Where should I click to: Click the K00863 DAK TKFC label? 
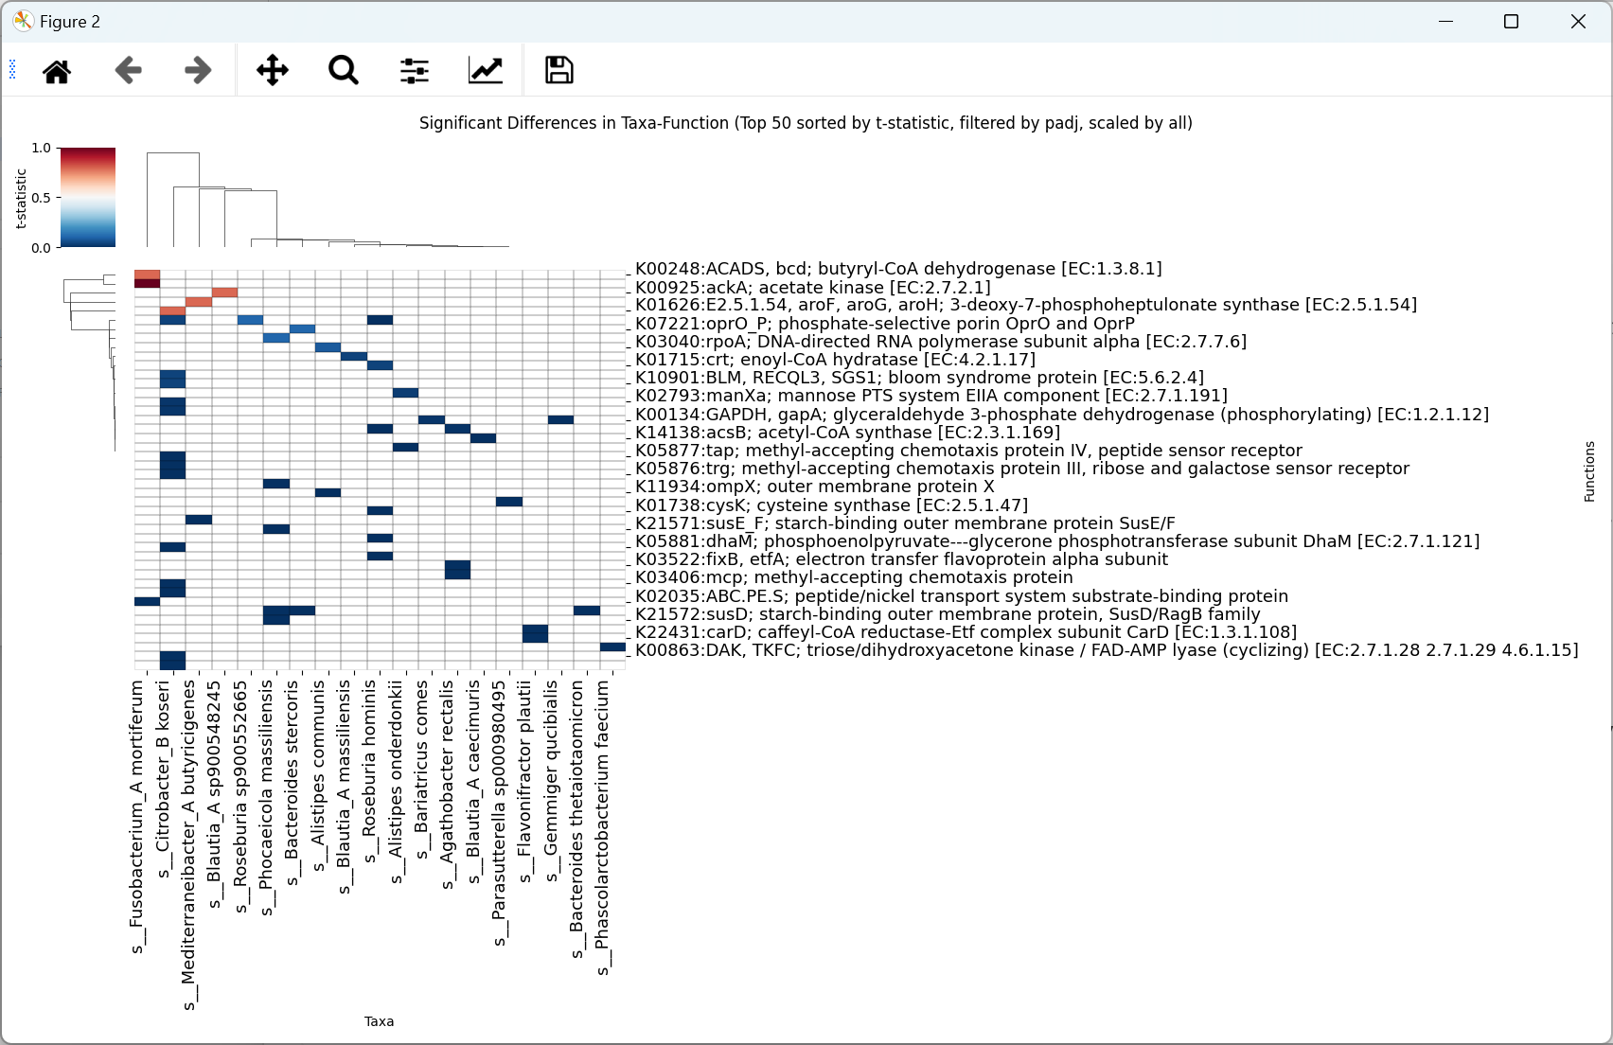click(1107, 650)
